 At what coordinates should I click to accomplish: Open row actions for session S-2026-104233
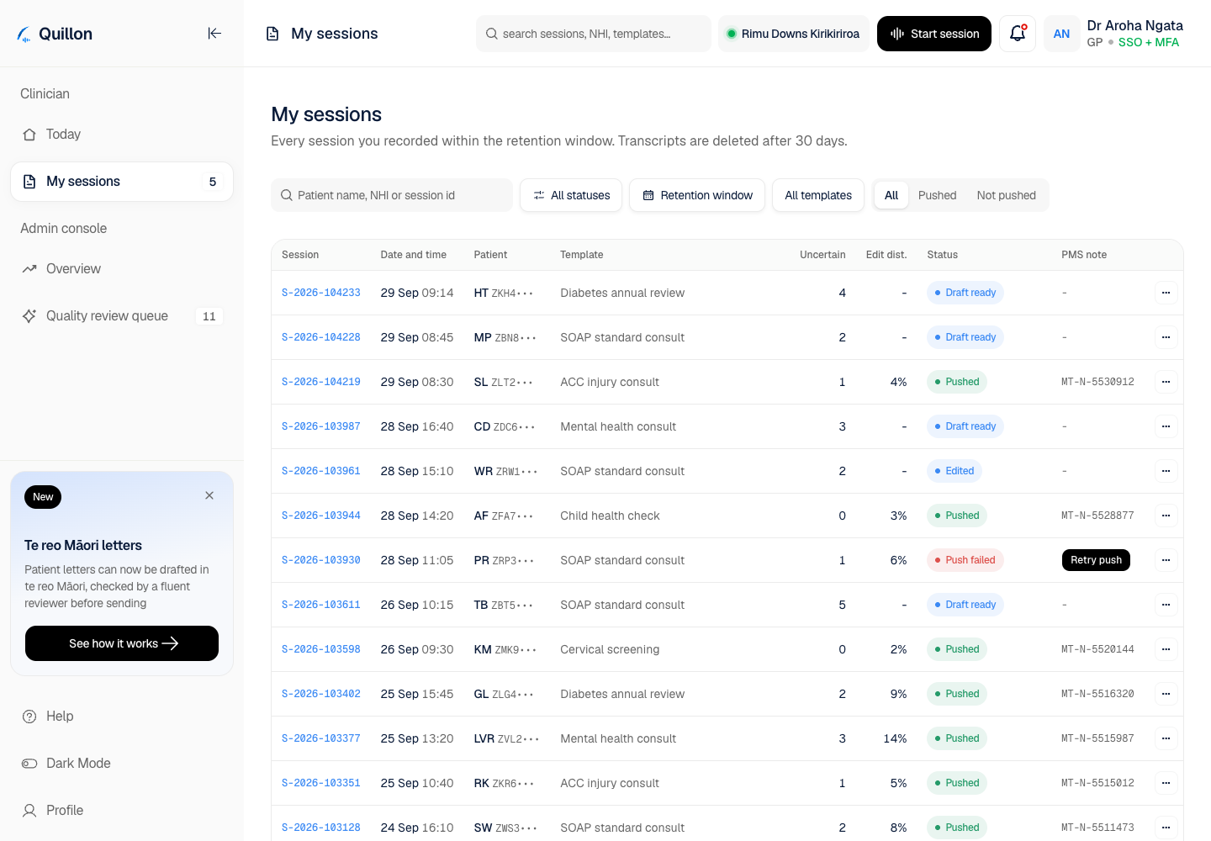coord(1166,293)
